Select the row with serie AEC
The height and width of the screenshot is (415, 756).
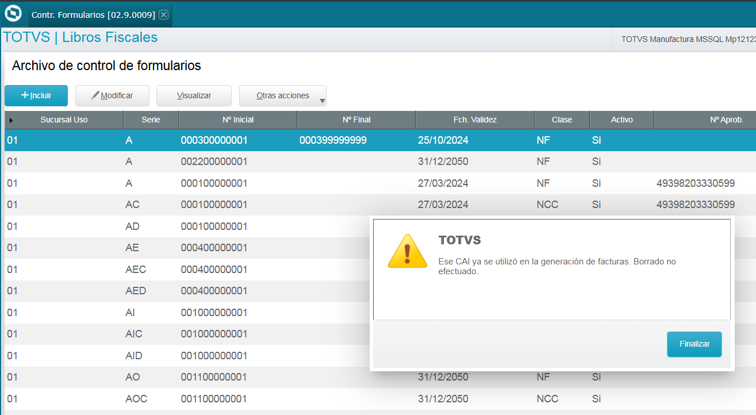(x=187, y=270)
